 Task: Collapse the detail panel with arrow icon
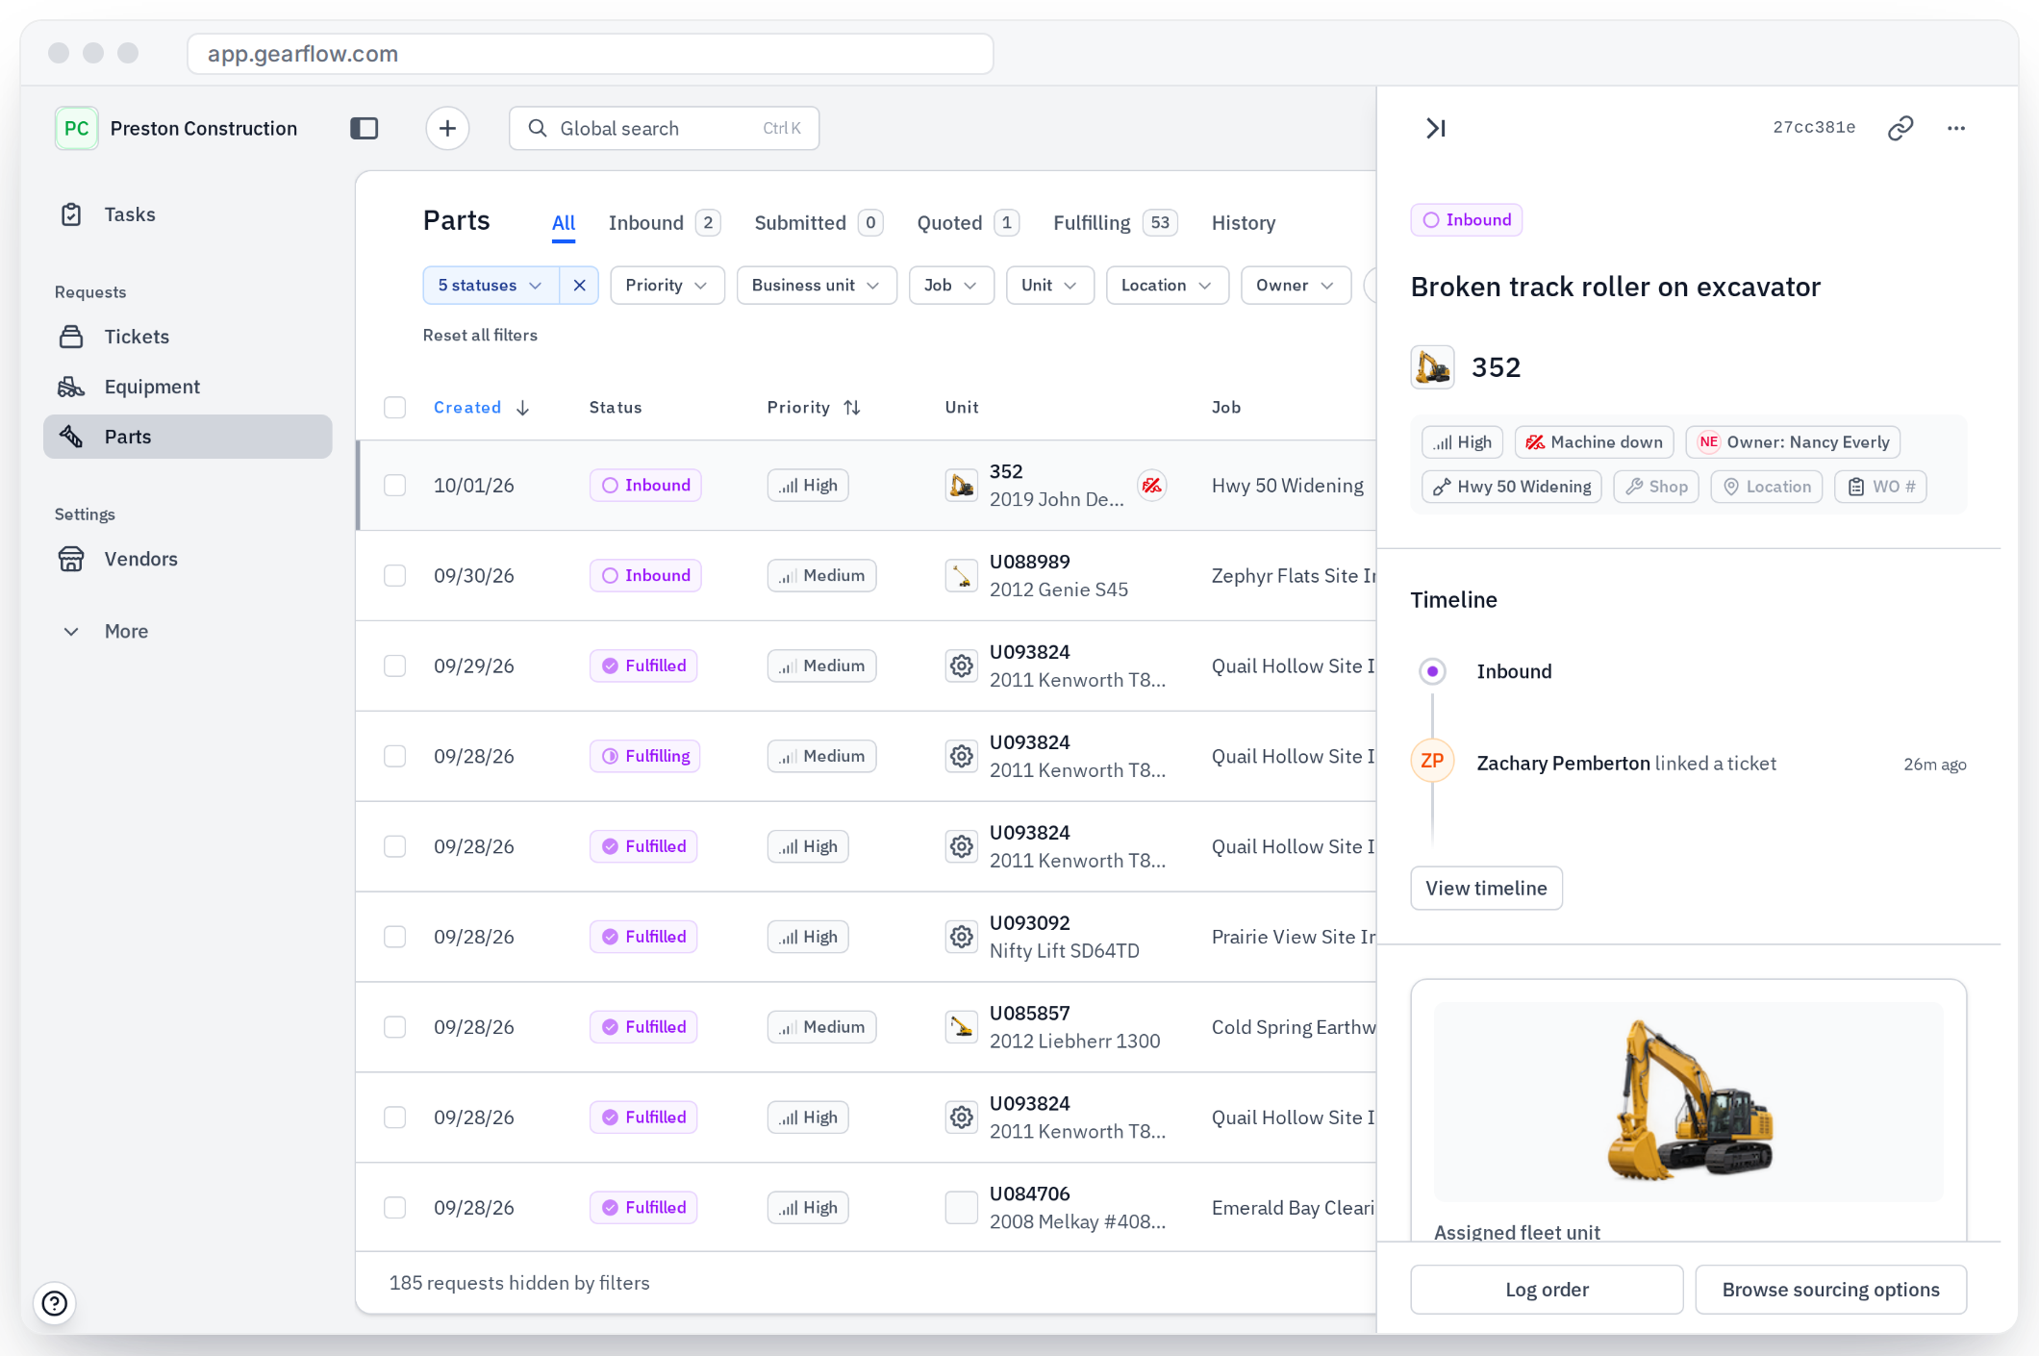[x=1436, y=128]
